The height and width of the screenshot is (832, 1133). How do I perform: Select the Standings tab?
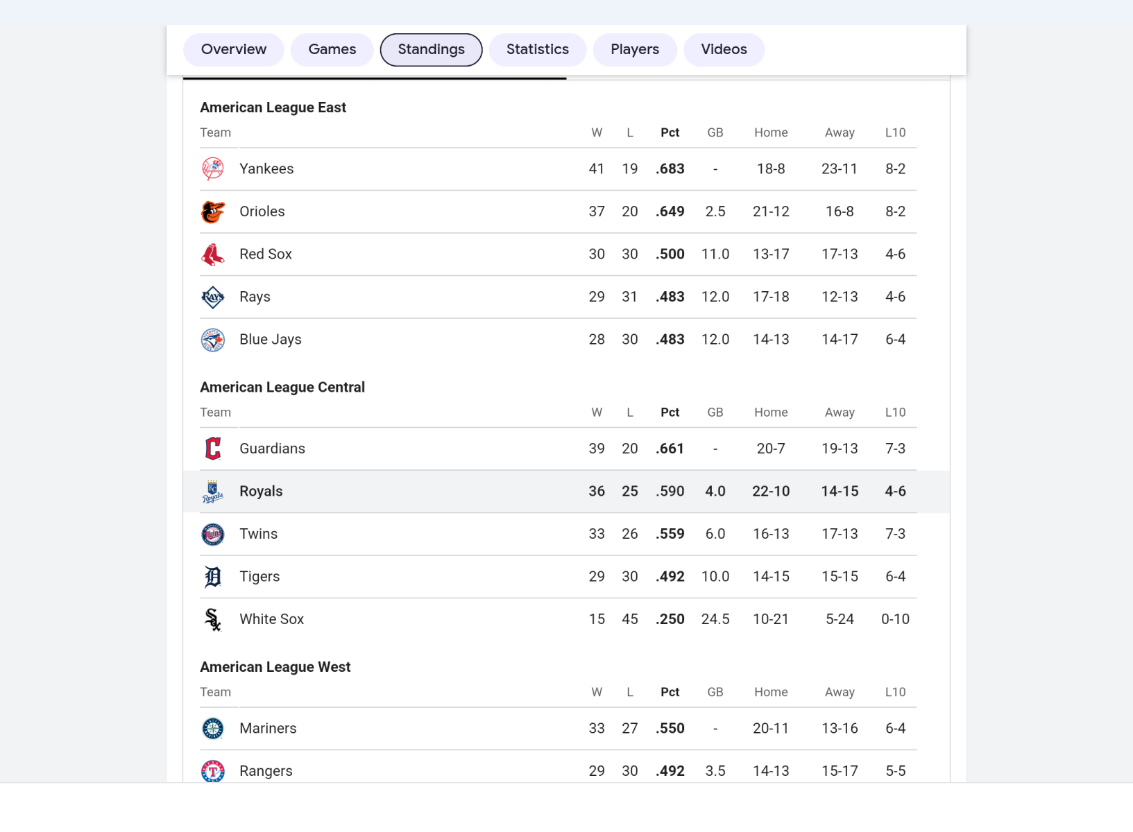(432, 50)
